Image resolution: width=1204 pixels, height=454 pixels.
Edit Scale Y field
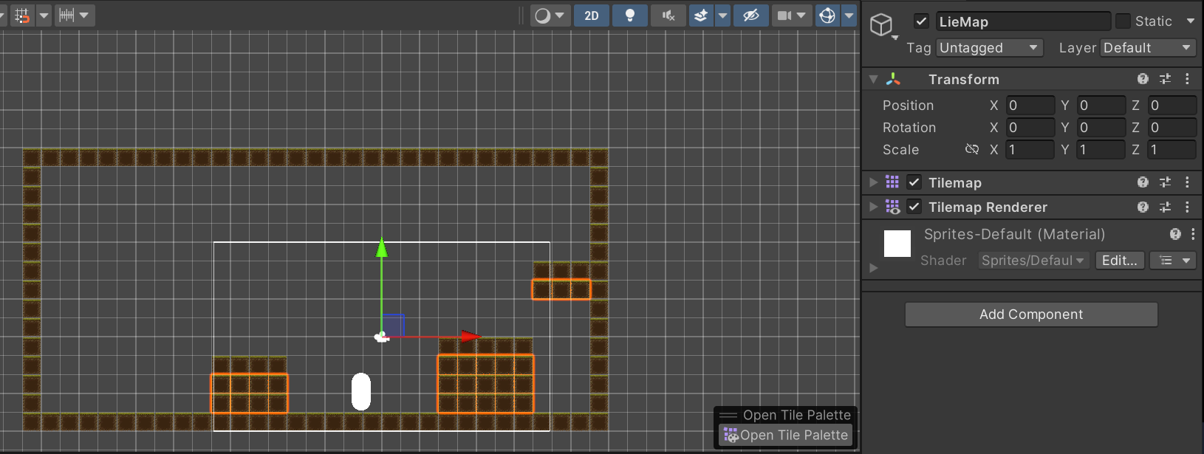[x=1101, y=150]
